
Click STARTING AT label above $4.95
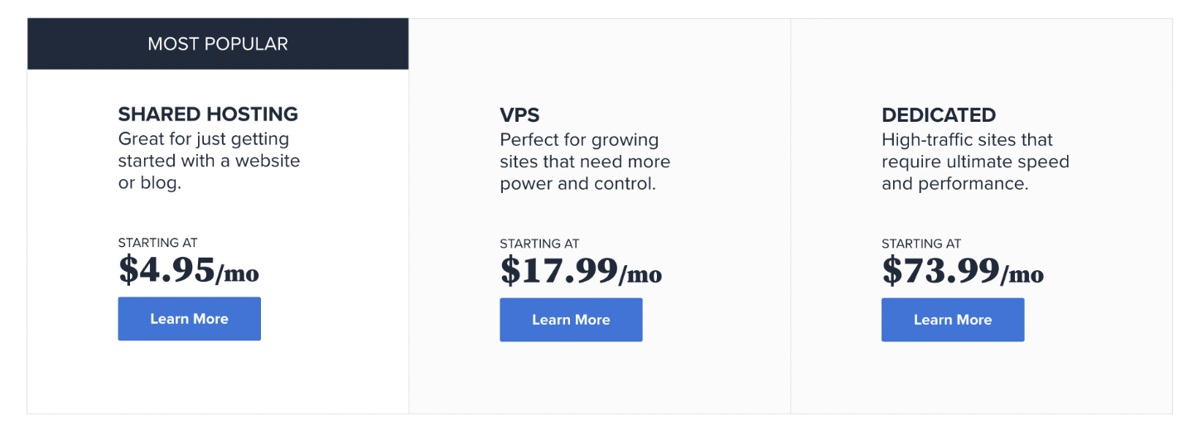pyautogui.click(x=157, y=243)
